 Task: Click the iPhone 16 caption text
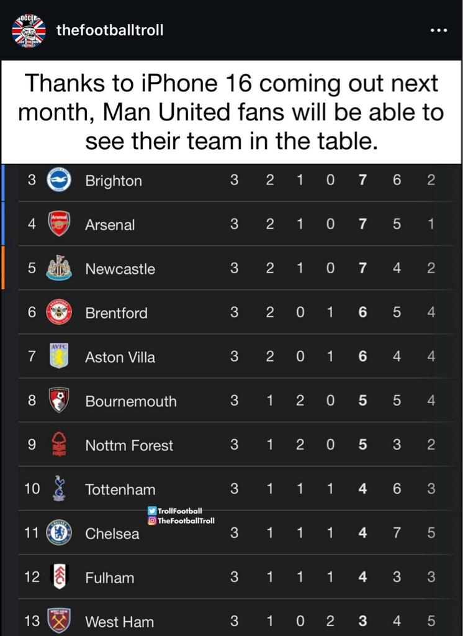(x=231, y=112)
